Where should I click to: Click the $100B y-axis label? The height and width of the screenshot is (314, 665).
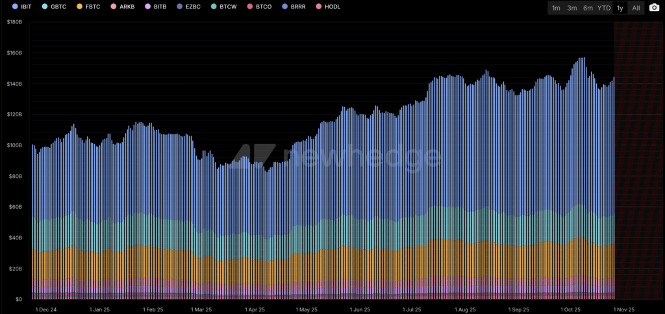coord(14,145)
